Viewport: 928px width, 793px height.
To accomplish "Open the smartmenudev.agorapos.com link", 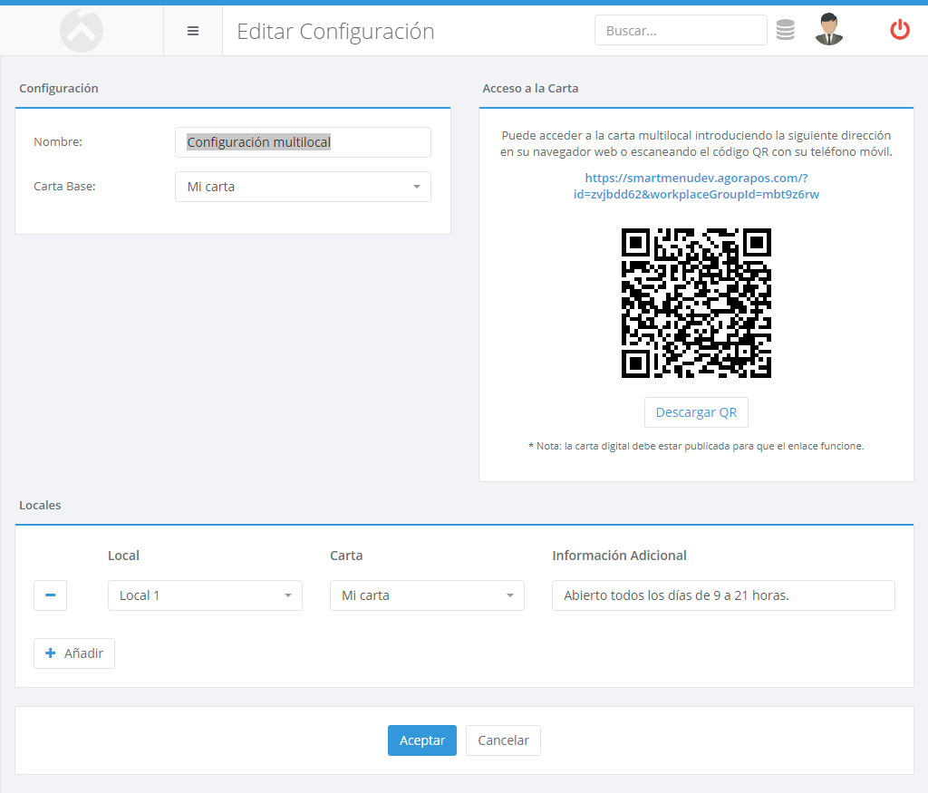I will 696,186.
